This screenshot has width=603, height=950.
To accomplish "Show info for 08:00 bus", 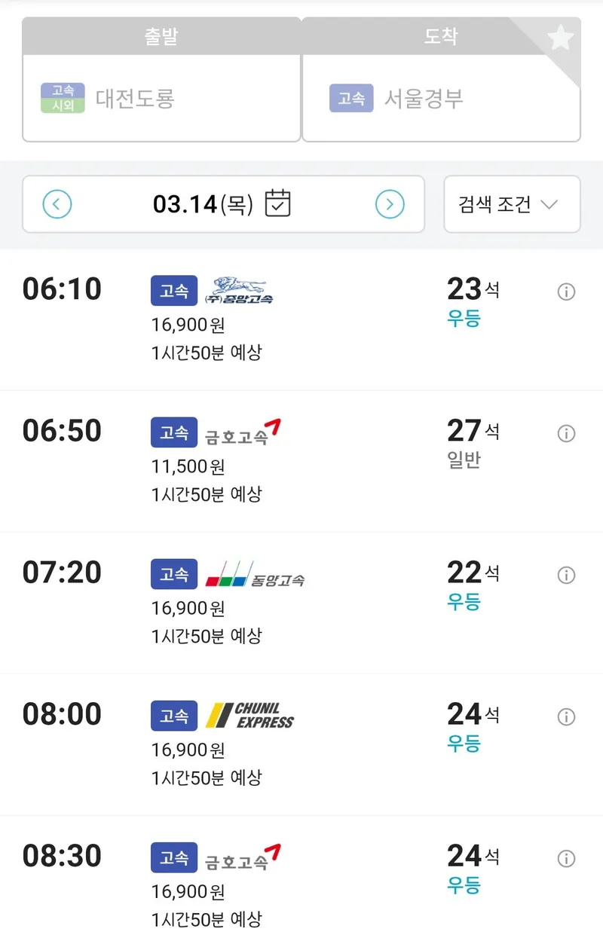I will 566,716.
